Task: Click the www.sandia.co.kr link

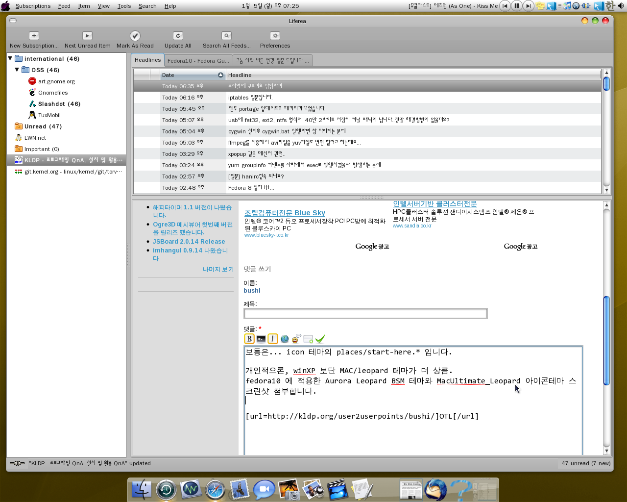Action: 412,226
